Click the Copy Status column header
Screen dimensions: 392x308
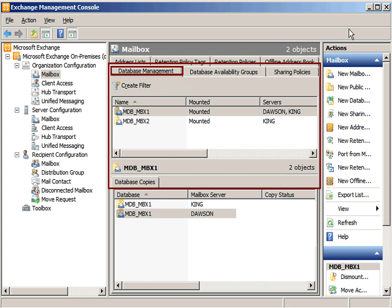tap(288, 195)
